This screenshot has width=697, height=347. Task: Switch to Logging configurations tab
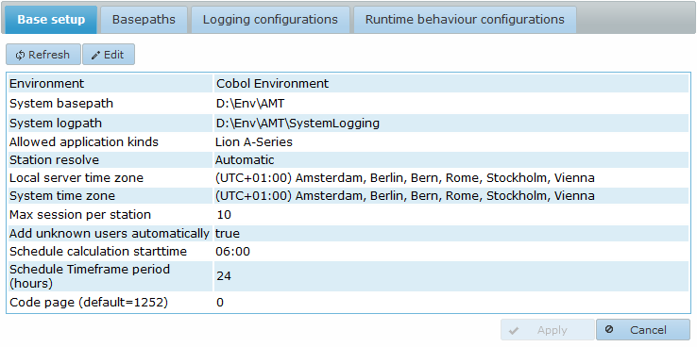point(270,20)
